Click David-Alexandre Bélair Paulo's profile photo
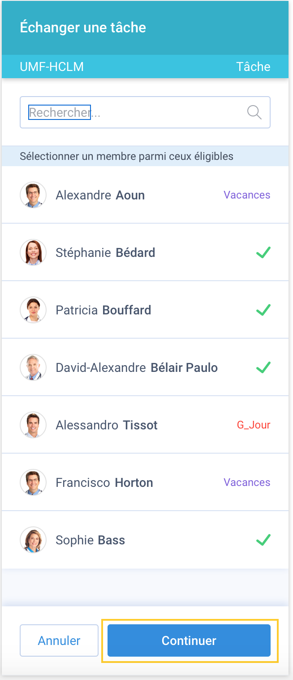Image resolution: width=293 pixels, height=680 pixels. pyautogui.click(x=33, y=367)
